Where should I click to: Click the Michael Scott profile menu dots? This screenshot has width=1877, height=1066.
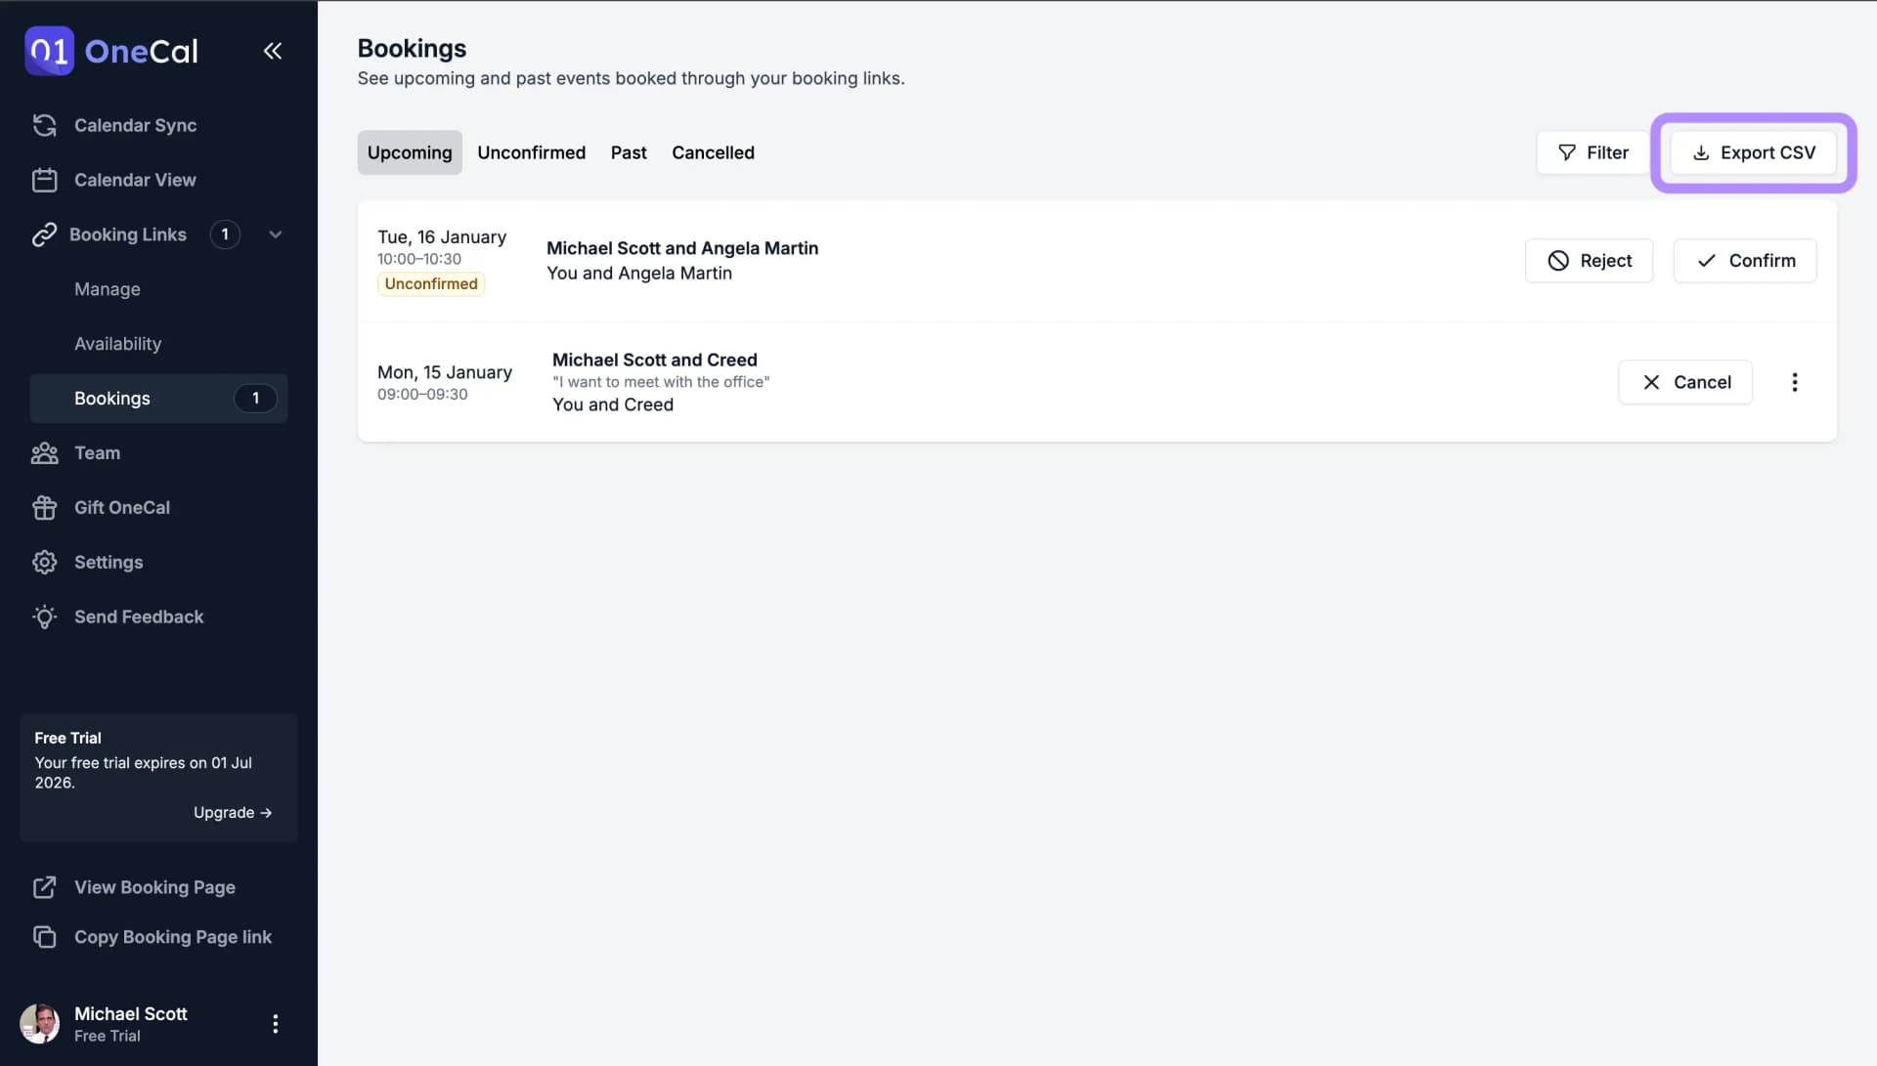276,1023
